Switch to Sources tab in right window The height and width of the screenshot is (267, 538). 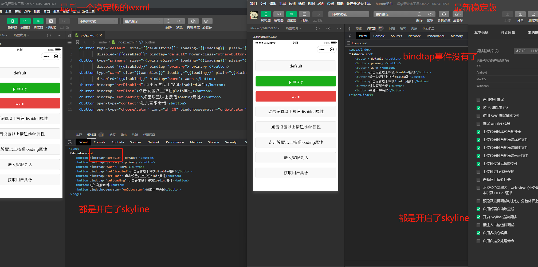(x=396, y=36)
